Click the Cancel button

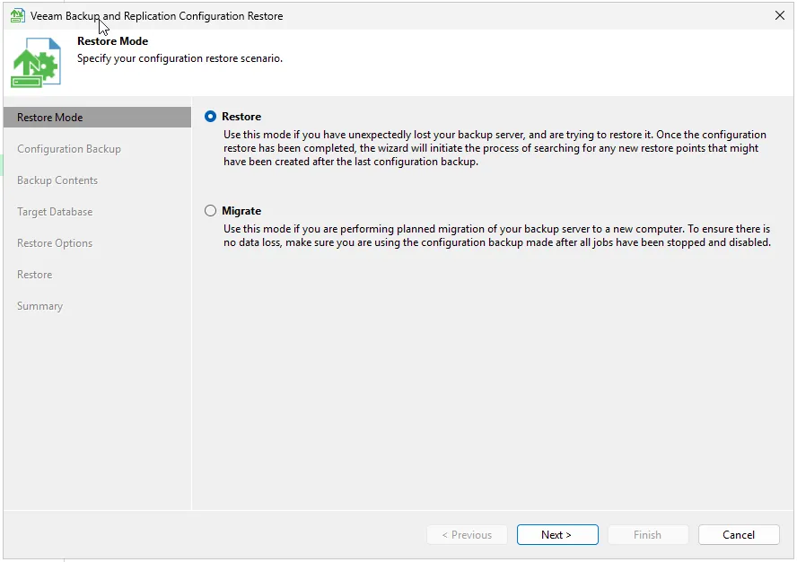point(739,535)
